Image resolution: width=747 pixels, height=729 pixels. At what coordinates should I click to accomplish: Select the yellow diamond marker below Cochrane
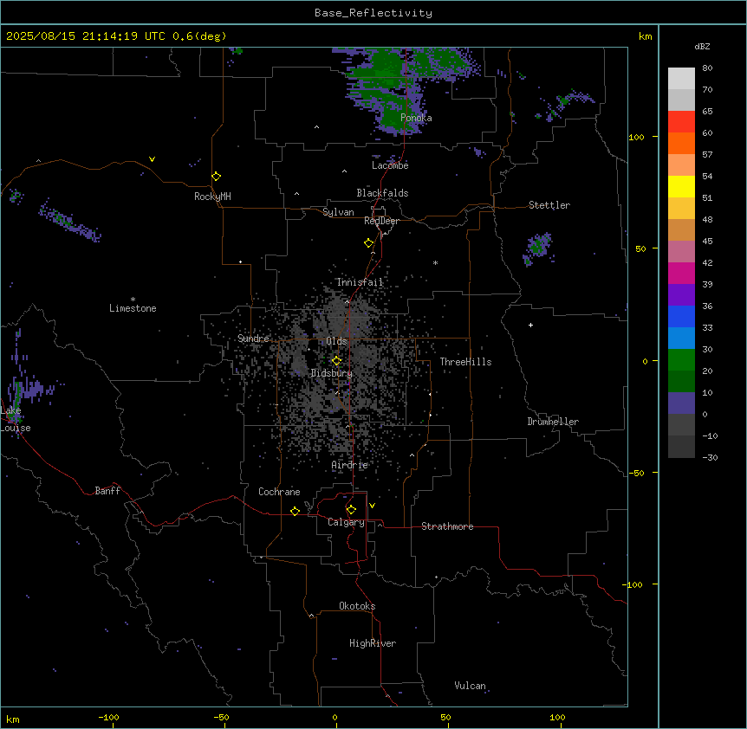coord(295,511)
